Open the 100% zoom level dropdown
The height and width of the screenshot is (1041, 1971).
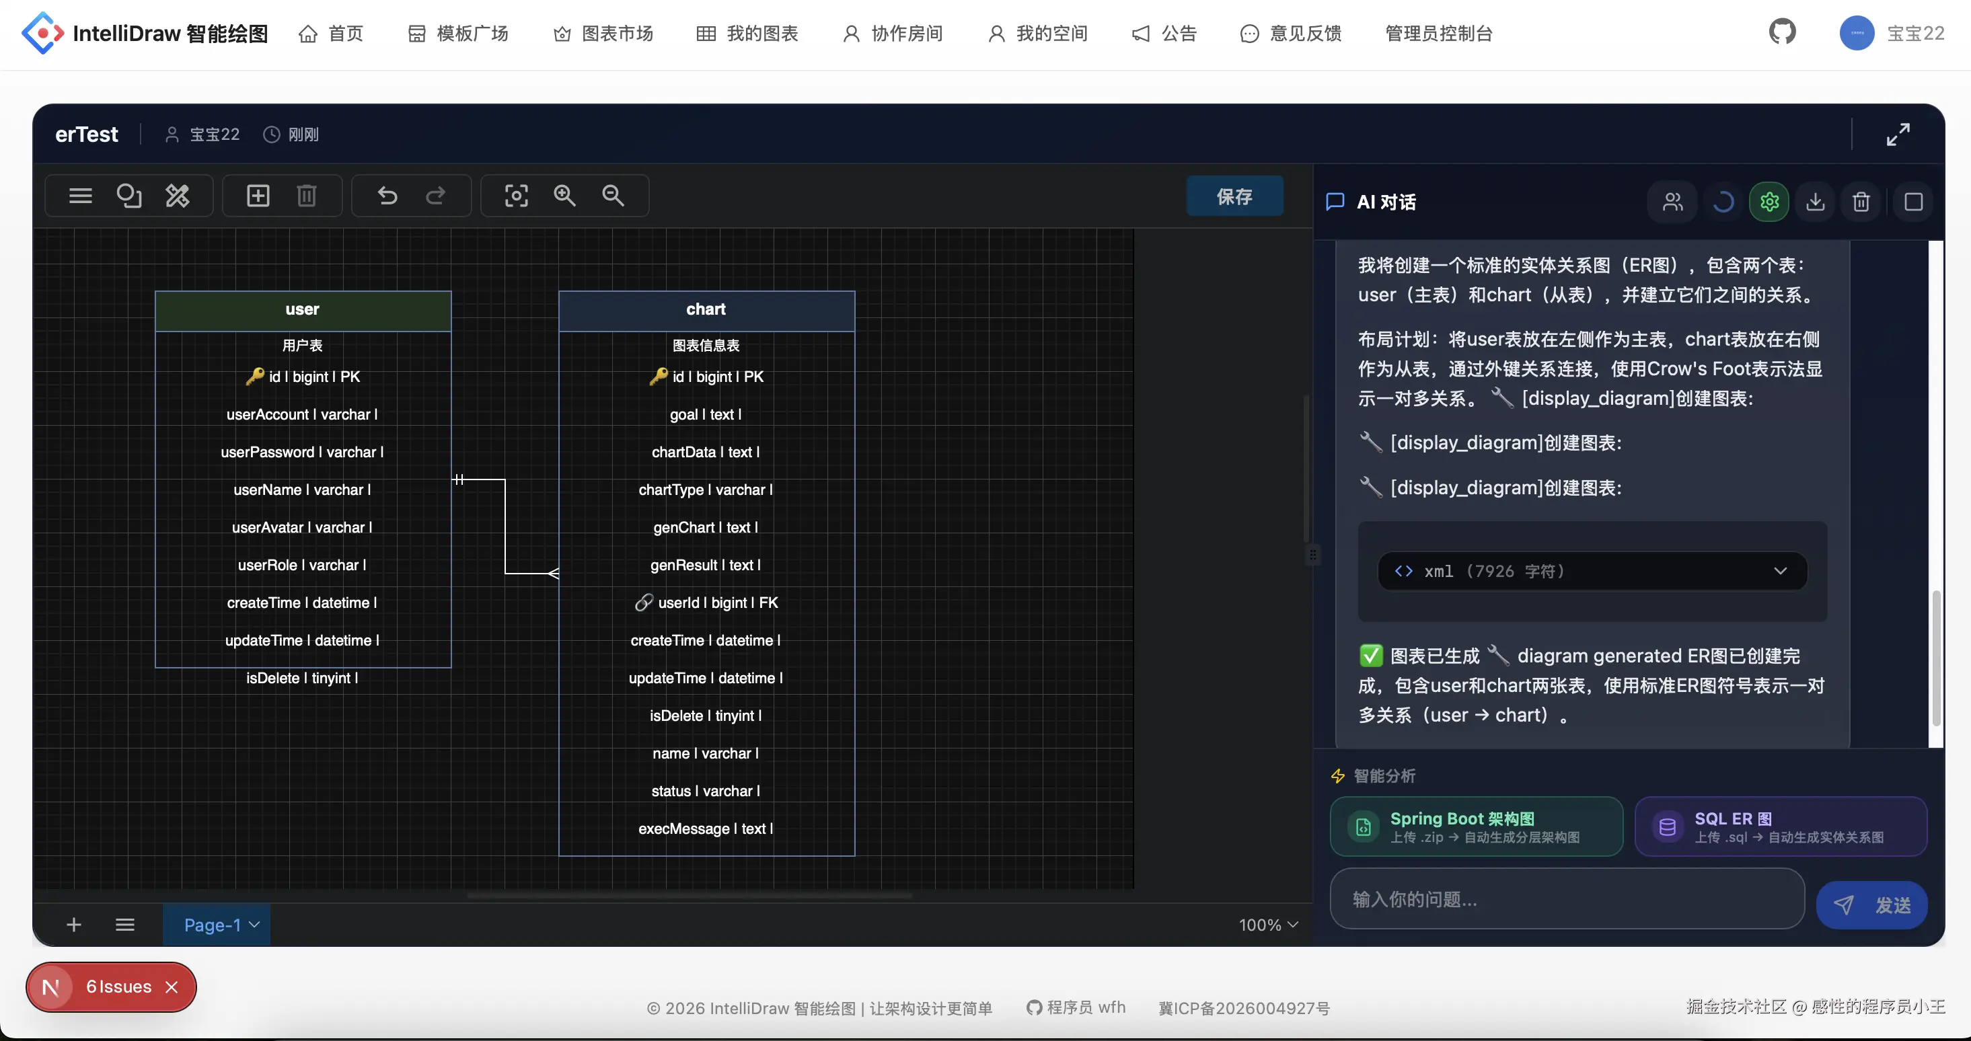tap(1268, 925)
